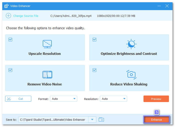This screenshot has width=175, height=127.
Task: Click the plus icon to change source file
Action: coord(8,16)
